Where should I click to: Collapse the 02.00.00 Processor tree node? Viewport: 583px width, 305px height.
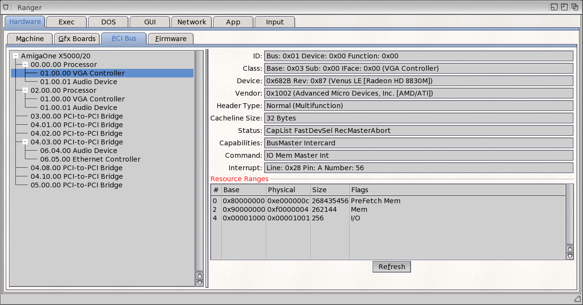coord(25,90)
